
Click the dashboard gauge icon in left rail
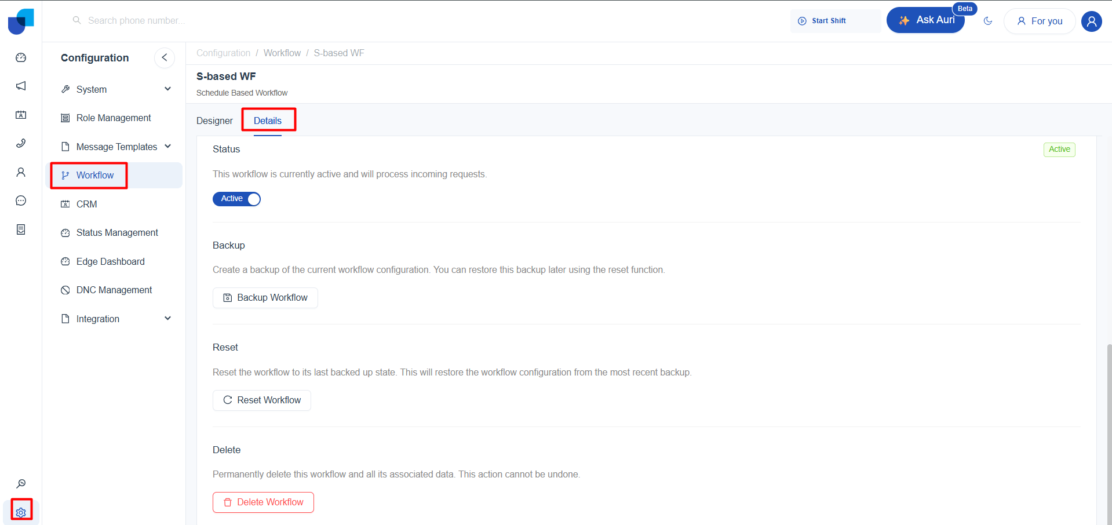click(x=21, y=57)
